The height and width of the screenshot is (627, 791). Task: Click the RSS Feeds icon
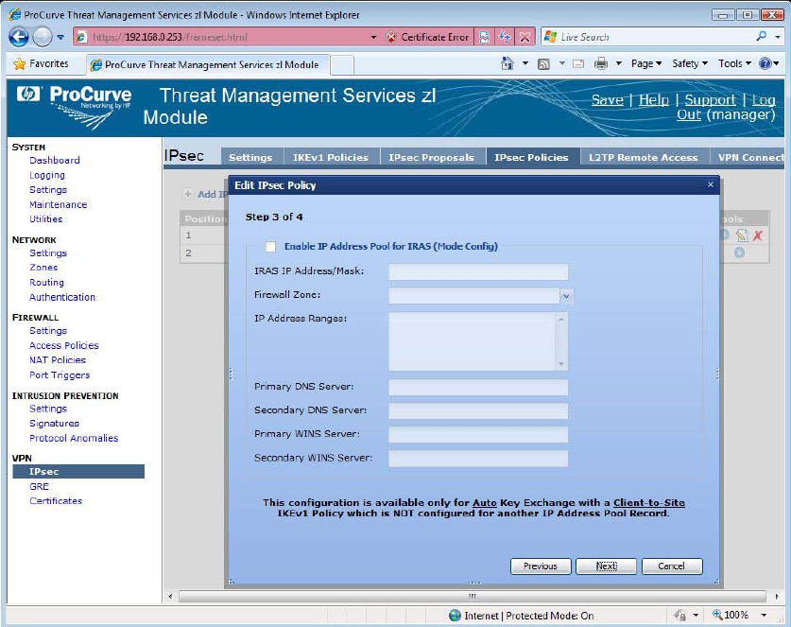point(543,63)
